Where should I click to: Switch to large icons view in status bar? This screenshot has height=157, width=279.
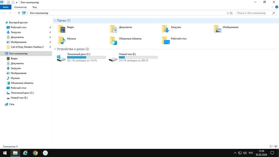276,146
